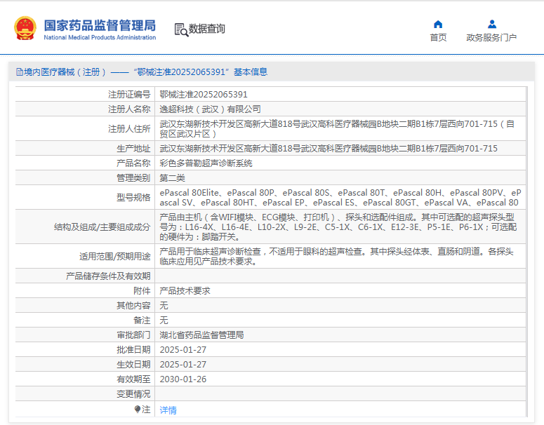This screenshot has width=544, height=425.
Task: Click the 管理类别 row label
Action: [133, 178]
